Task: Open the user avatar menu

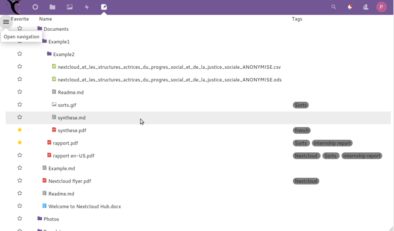Action: point(381,7)
